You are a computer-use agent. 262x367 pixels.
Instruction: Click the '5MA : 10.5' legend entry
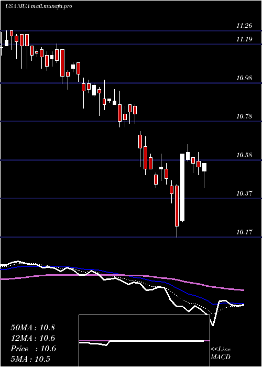tap(30, 359)
